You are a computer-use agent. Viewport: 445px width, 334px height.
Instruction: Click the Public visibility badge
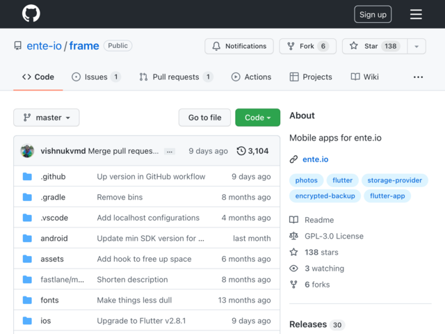118,46
